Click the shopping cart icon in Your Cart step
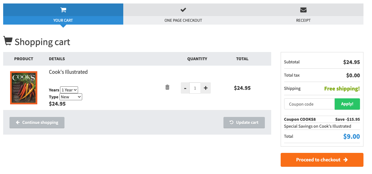Image resolution: width=372 pixels, height=174 pixels. click(63, 10)
